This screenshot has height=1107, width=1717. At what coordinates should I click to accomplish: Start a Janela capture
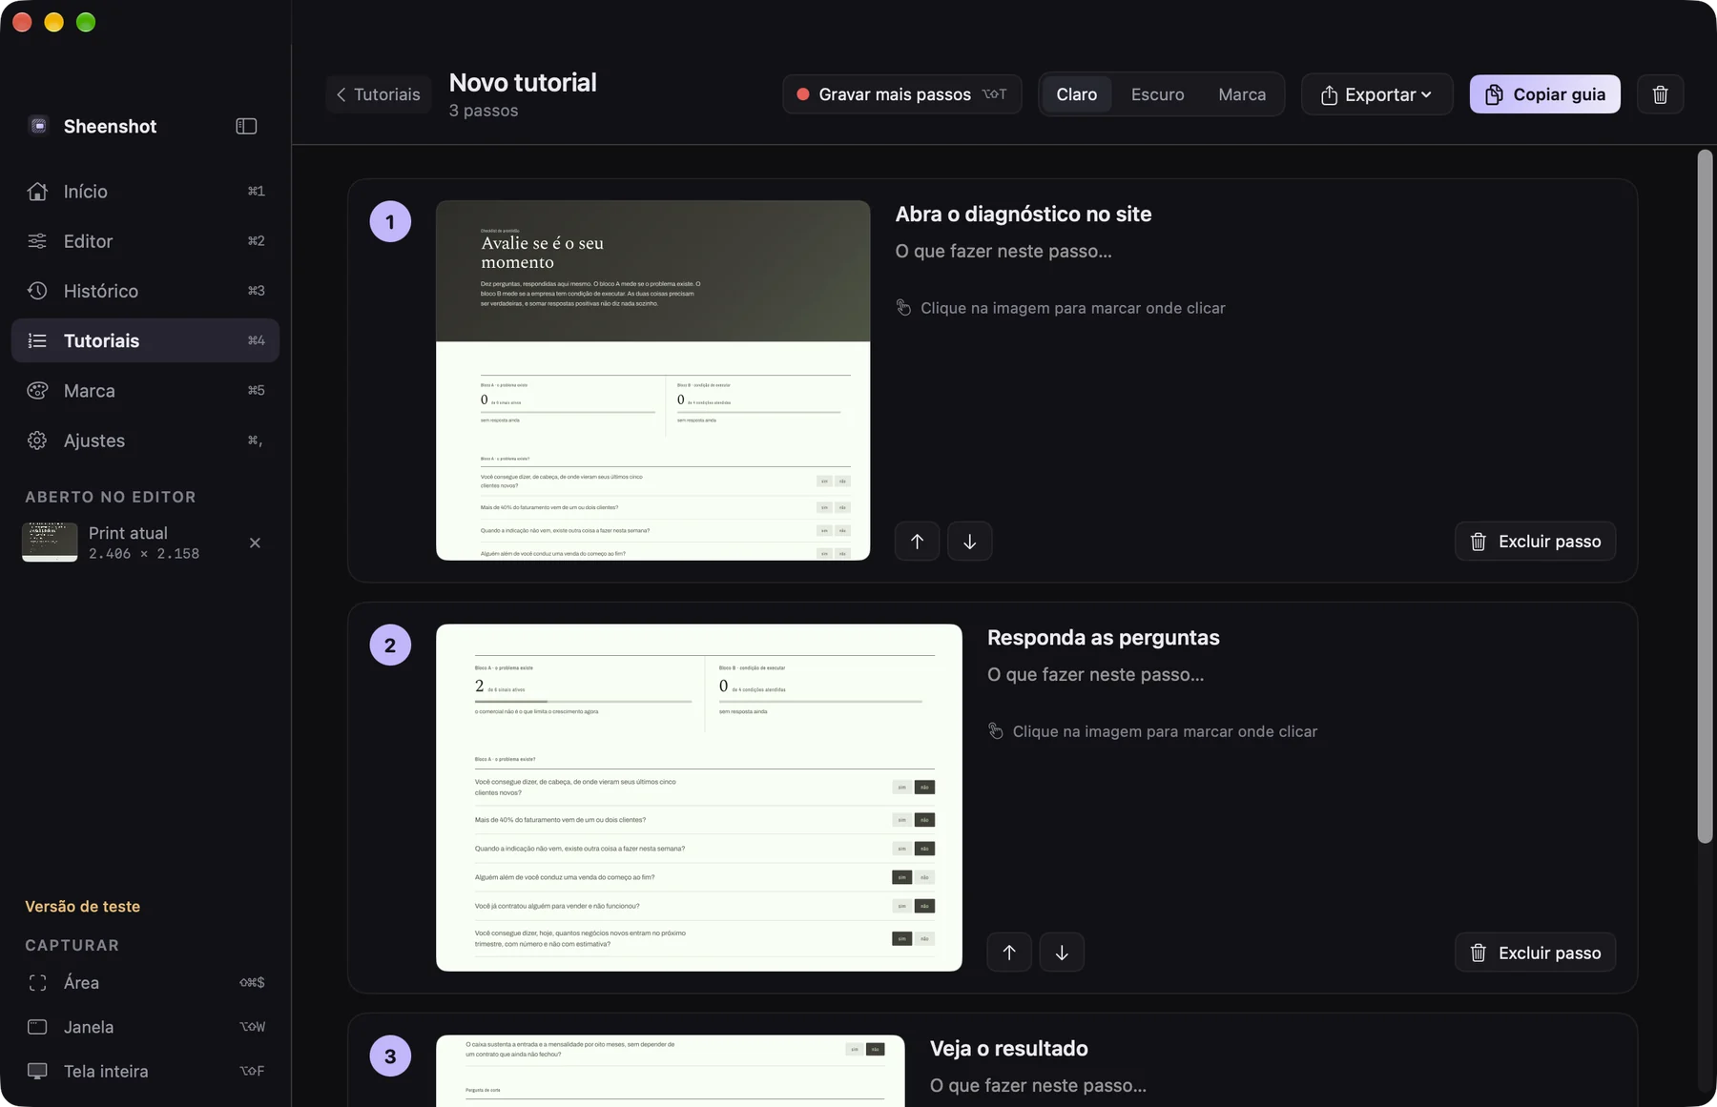tap(145, 1027)
